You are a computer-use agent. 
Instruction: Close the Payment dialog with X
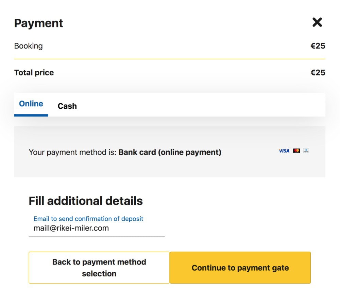pos(317,22)
